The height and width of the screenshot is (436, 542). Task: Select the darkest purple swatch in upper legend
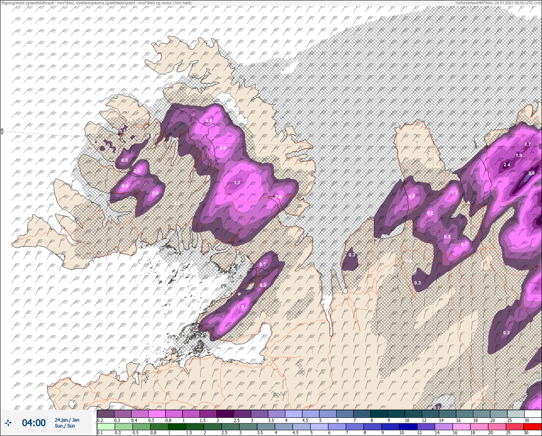click(225, 414)
